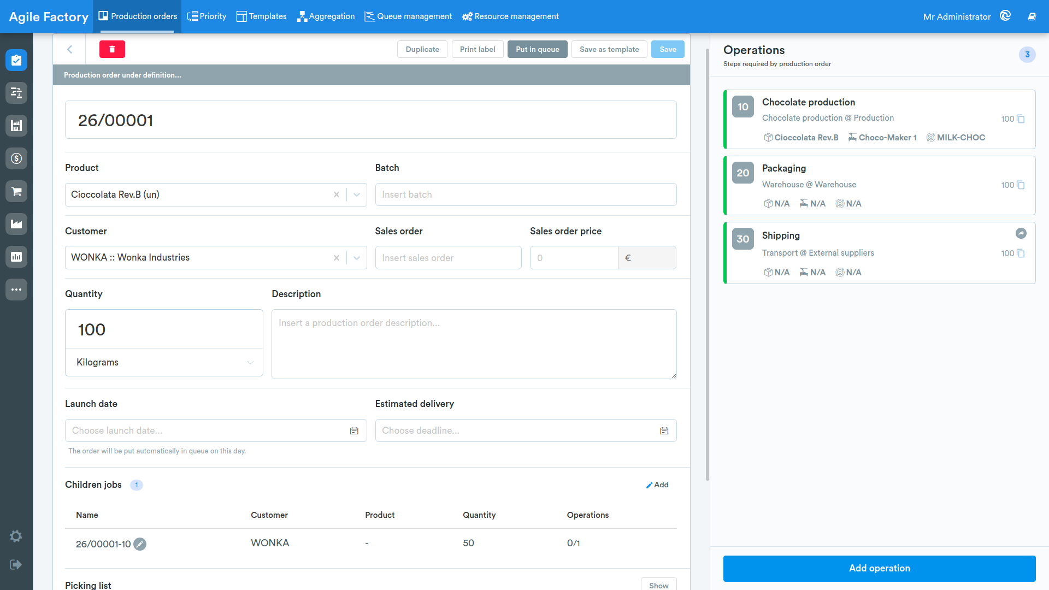
Task: Click the Shipping operation arrow icon
Action: coord(1021,233)
